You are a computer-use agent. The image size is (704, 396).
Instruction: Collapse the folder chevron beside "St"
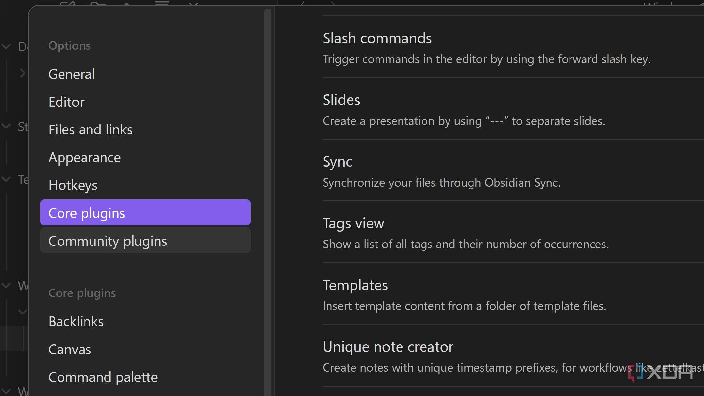pyautogui.click(x=6, y=126)
